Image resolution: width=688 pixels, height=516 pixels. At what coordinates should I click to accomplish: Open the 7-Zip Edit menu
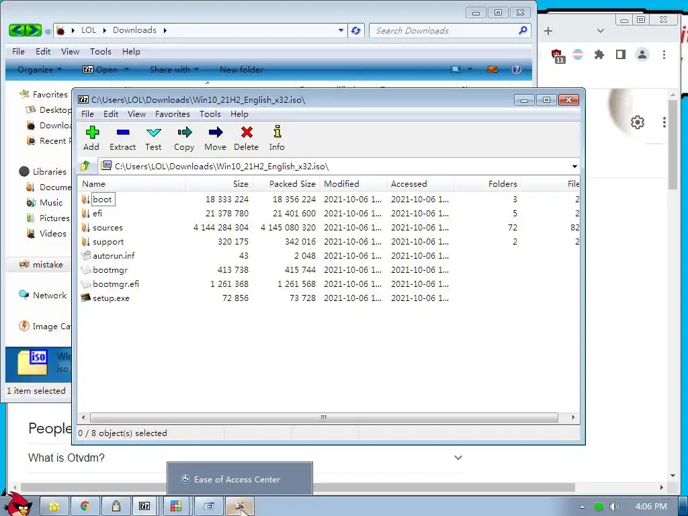(111, 114)
